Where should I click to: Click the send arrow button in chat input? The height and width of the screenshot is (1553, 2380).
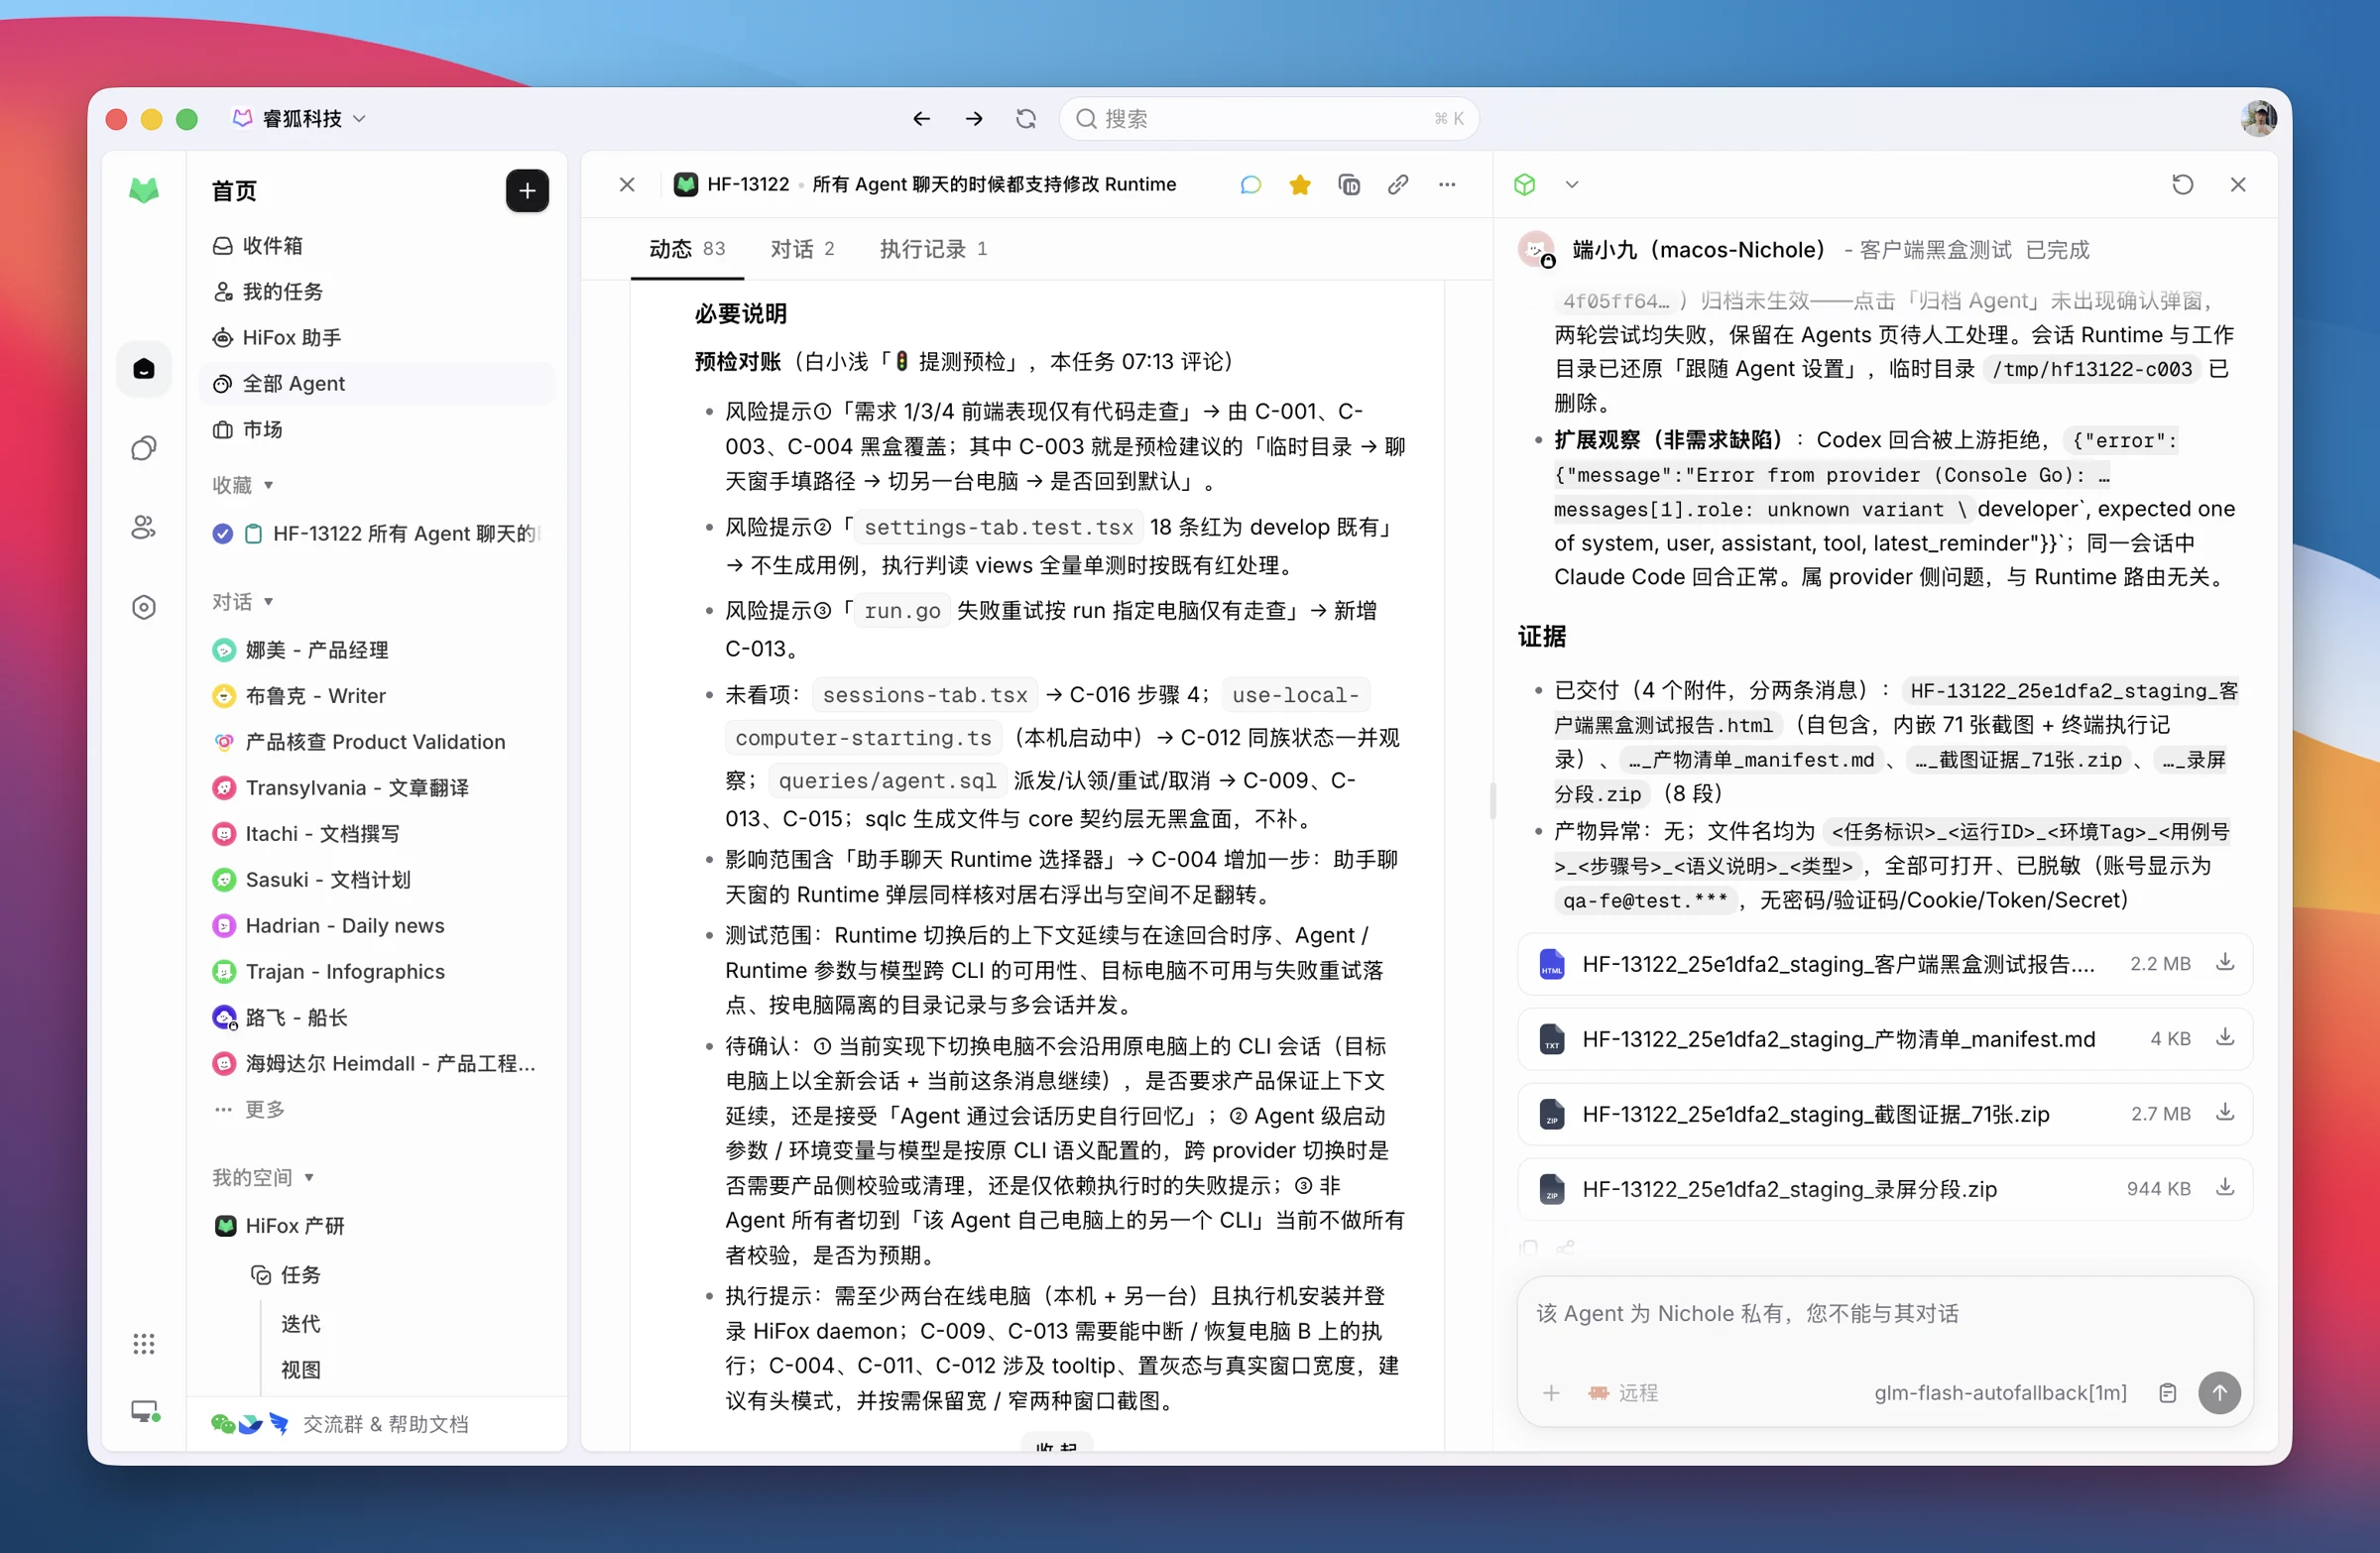pyautogui.click(x=2219, y=1392)
